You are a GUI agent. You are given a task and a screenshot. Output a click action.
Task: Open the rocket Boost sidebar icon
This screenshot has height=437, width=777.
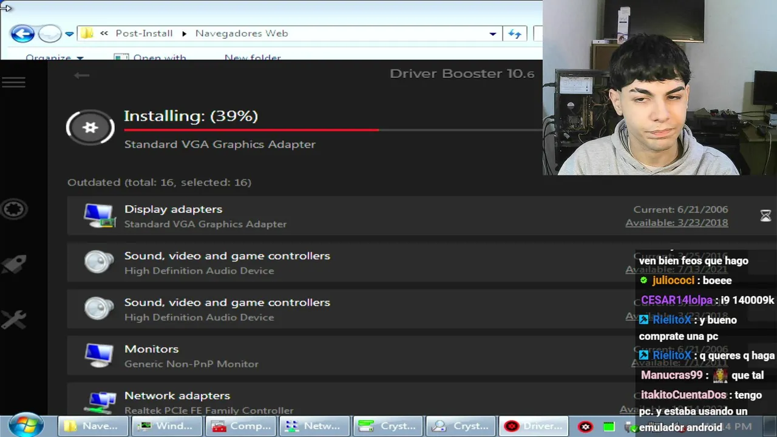[x=13, y=264]
